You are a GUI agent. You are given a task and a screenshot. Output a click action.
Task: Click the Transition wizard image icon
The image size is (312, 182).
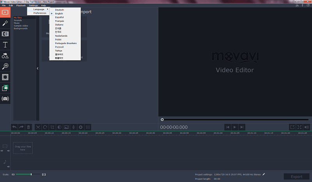(x=66, y=127)
